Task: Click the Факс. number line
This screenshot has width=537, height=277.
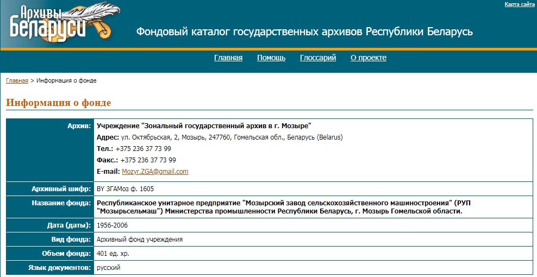Action: tap(136, 160)
